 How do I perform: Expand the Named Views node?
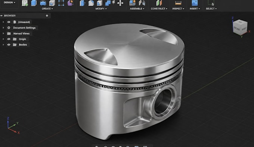(3, 33)
